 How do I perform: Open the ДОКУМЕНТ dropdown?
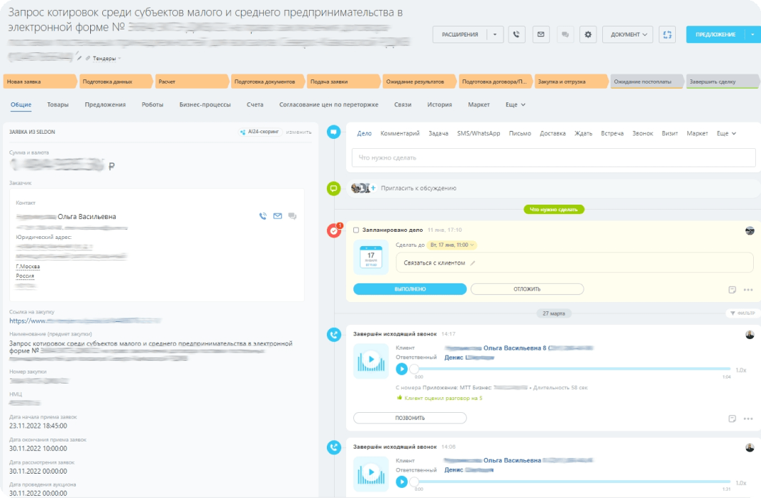pos(629,34)
